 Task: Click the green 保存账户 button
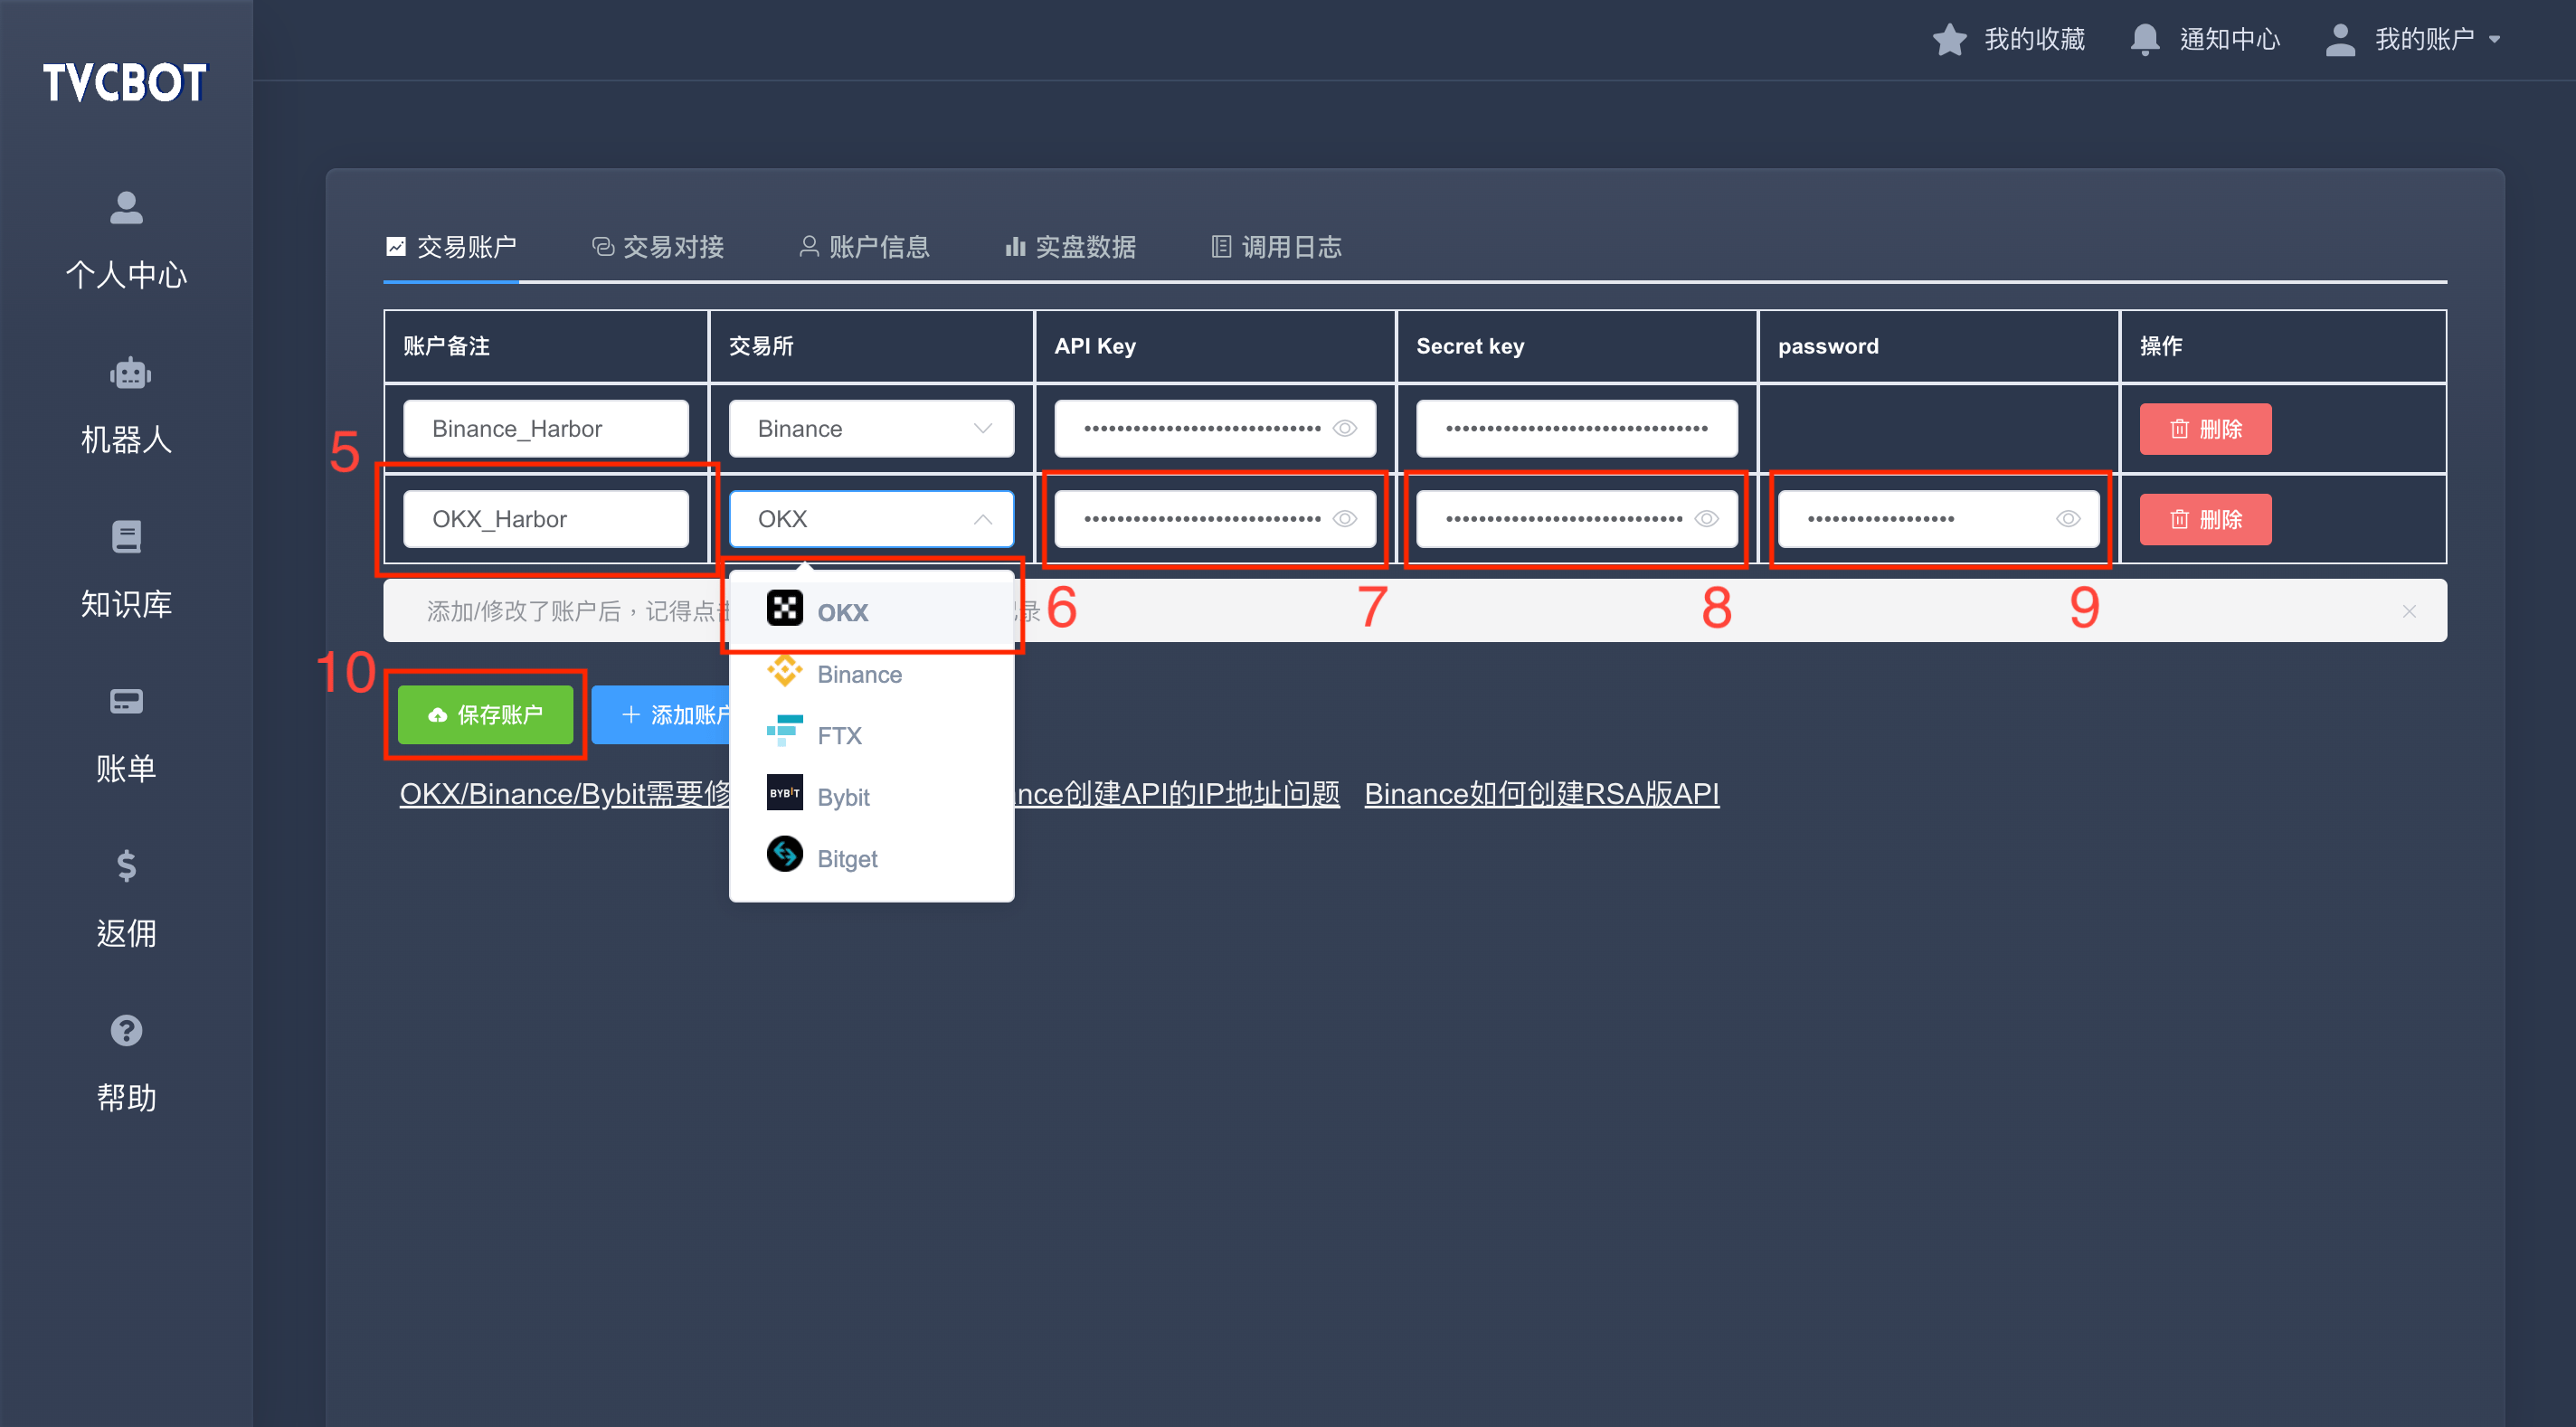click(x=485, y=715)
